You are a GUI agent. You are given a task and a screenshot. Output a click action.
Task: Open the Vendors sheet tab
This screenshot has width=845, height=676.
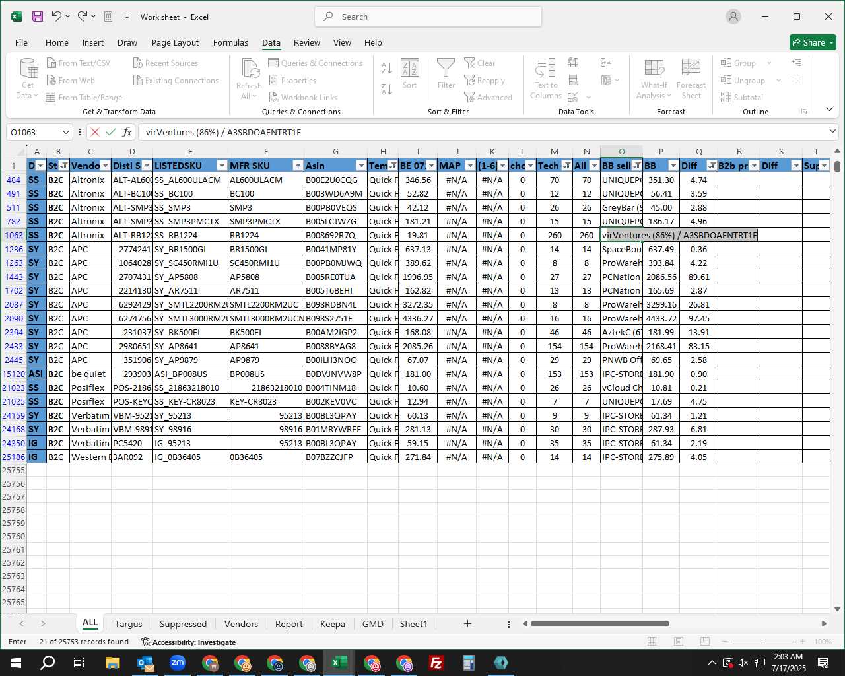click(x=241, y=624)
